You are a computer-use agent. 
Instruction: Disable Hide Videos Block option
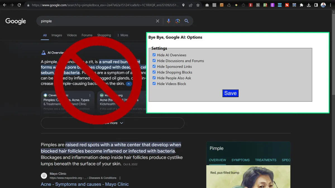(154, 84)
